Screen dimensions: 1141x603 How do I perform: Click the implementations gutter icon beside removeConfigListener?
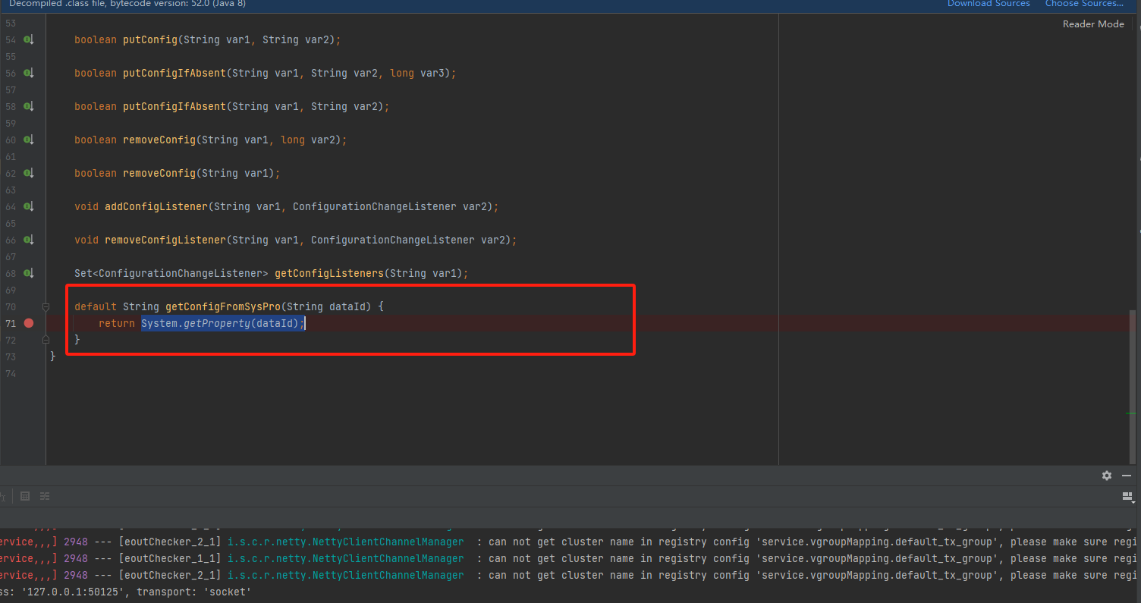28,240
